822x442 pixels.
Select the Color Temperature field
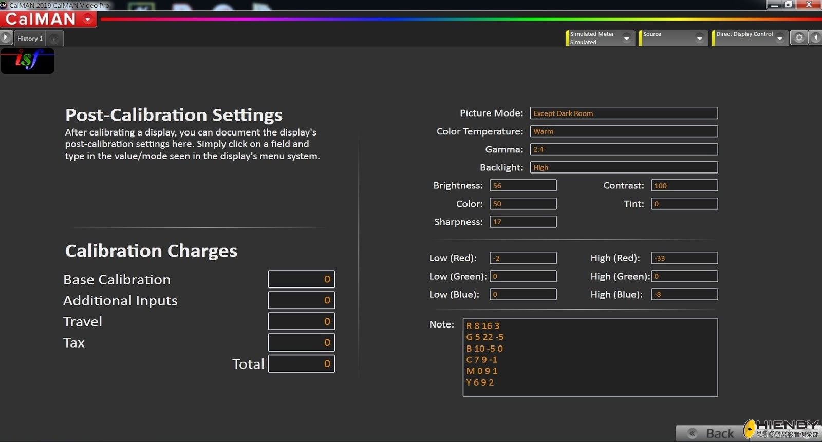(x=624, y=131)
